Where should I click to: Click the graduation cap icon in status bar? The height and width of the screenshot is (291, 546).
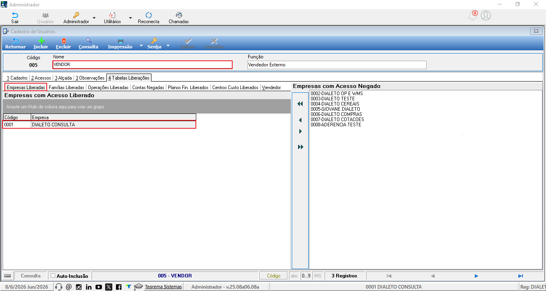tap(138, 287)
